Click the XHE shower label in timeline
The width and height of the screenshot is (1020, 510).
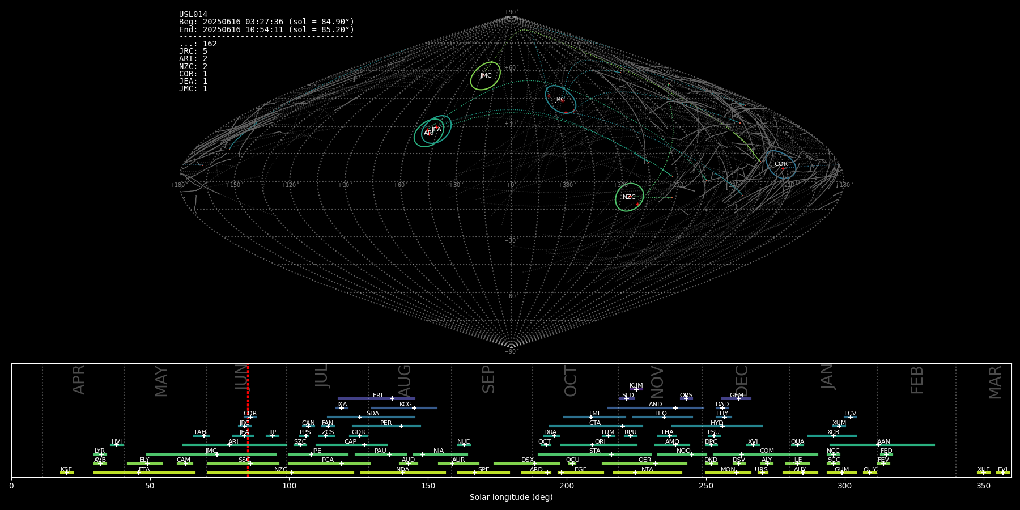[983, 469]
